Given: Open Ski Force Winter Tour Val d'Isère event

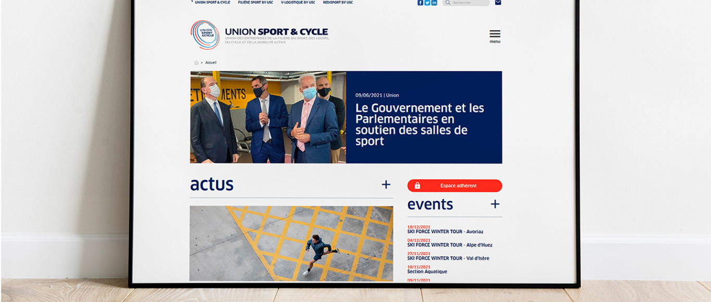Looking at the screenshot, I should tap(448, 258).
